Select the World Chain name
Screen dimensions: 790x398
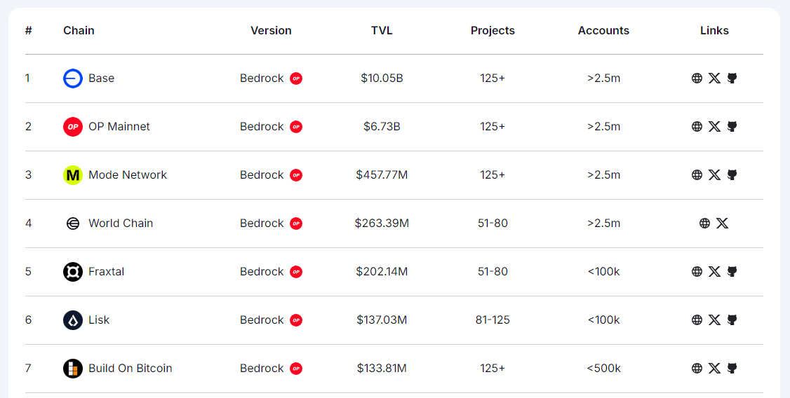[121, 223]
